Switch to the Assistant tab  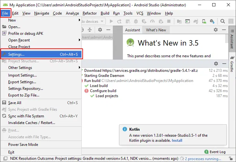click(132, 30)
